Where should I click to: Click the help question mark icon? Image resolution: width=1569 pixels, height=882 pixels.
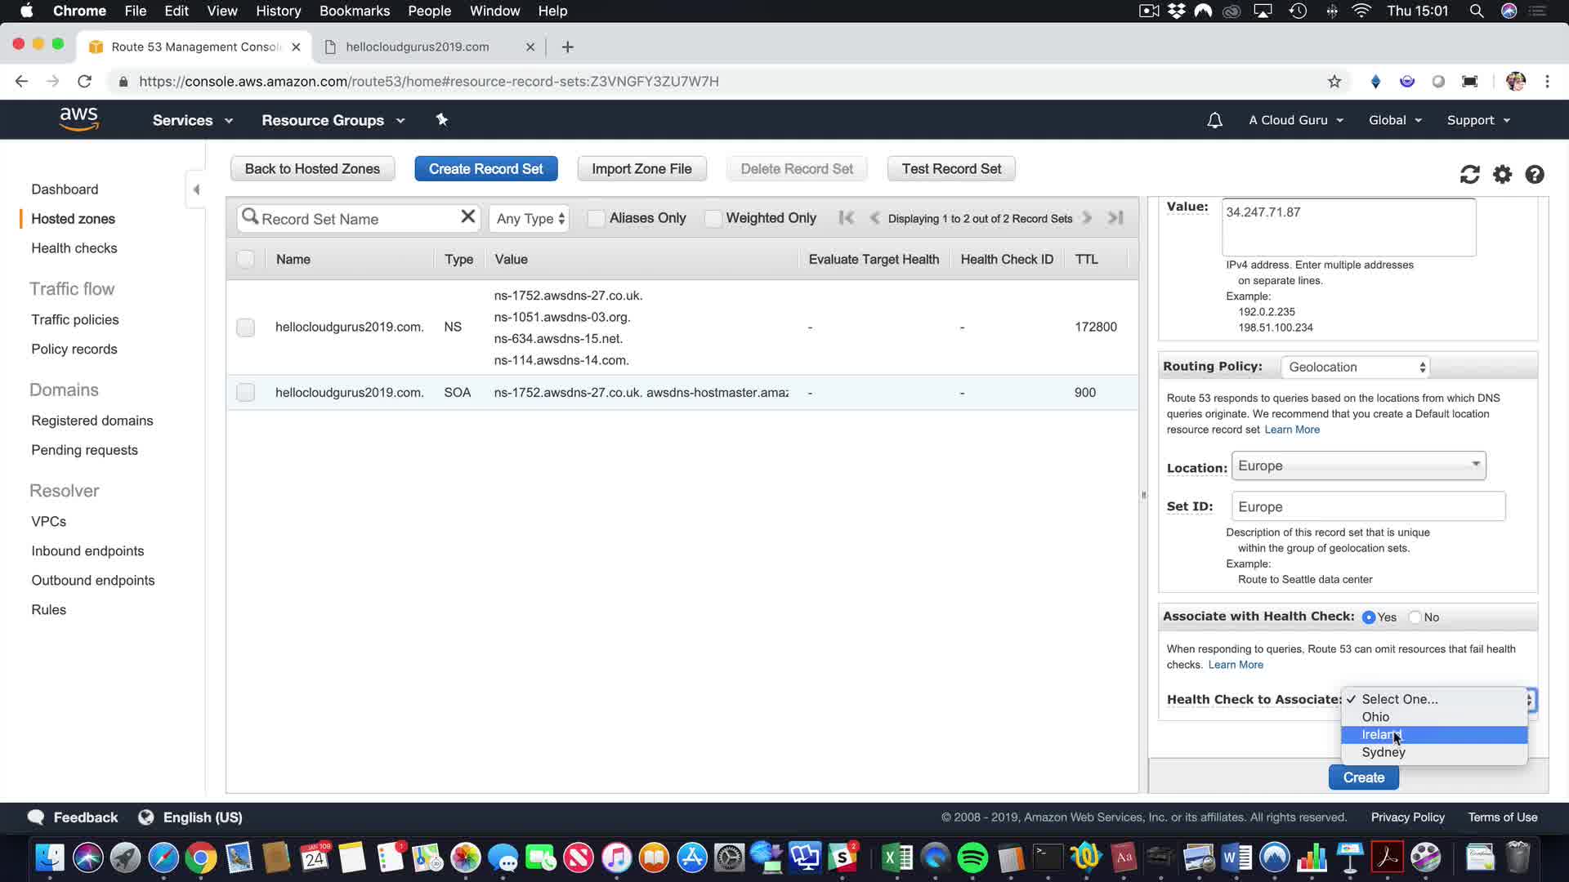click(x=1534, y=174)
